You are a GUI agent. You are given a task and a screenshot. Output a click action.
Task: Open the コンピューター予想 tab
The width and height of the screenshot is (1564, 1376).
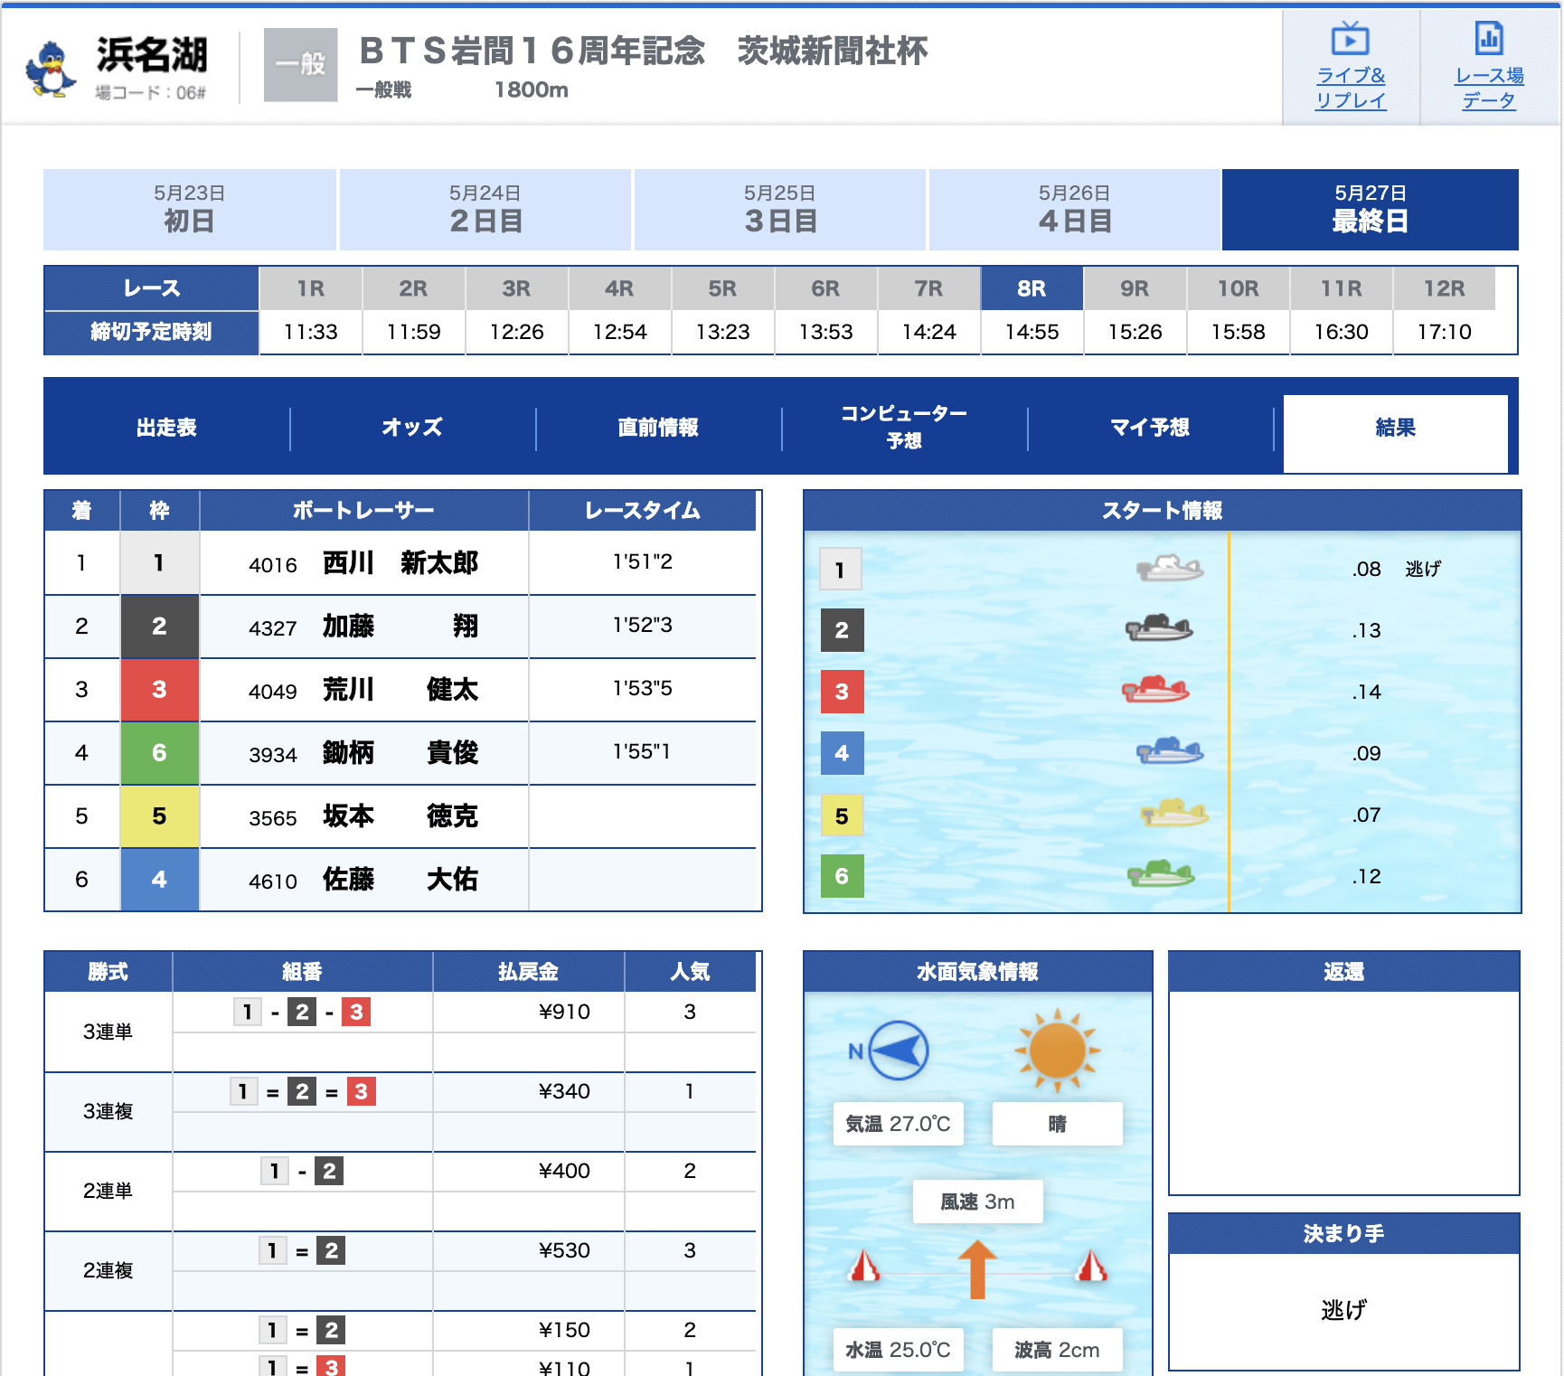(x=904, y=428)
